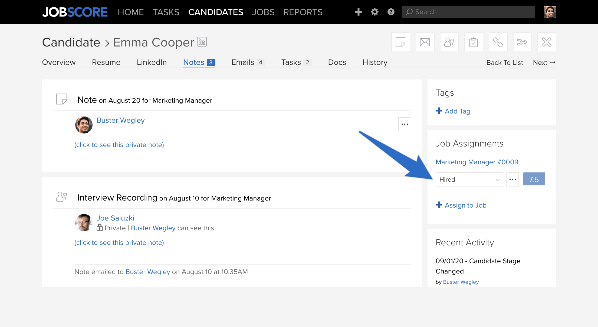This screenshot has height=327, width=598.
Task: Reveal private note under Joe Saluzki
Action: point(119,243)
